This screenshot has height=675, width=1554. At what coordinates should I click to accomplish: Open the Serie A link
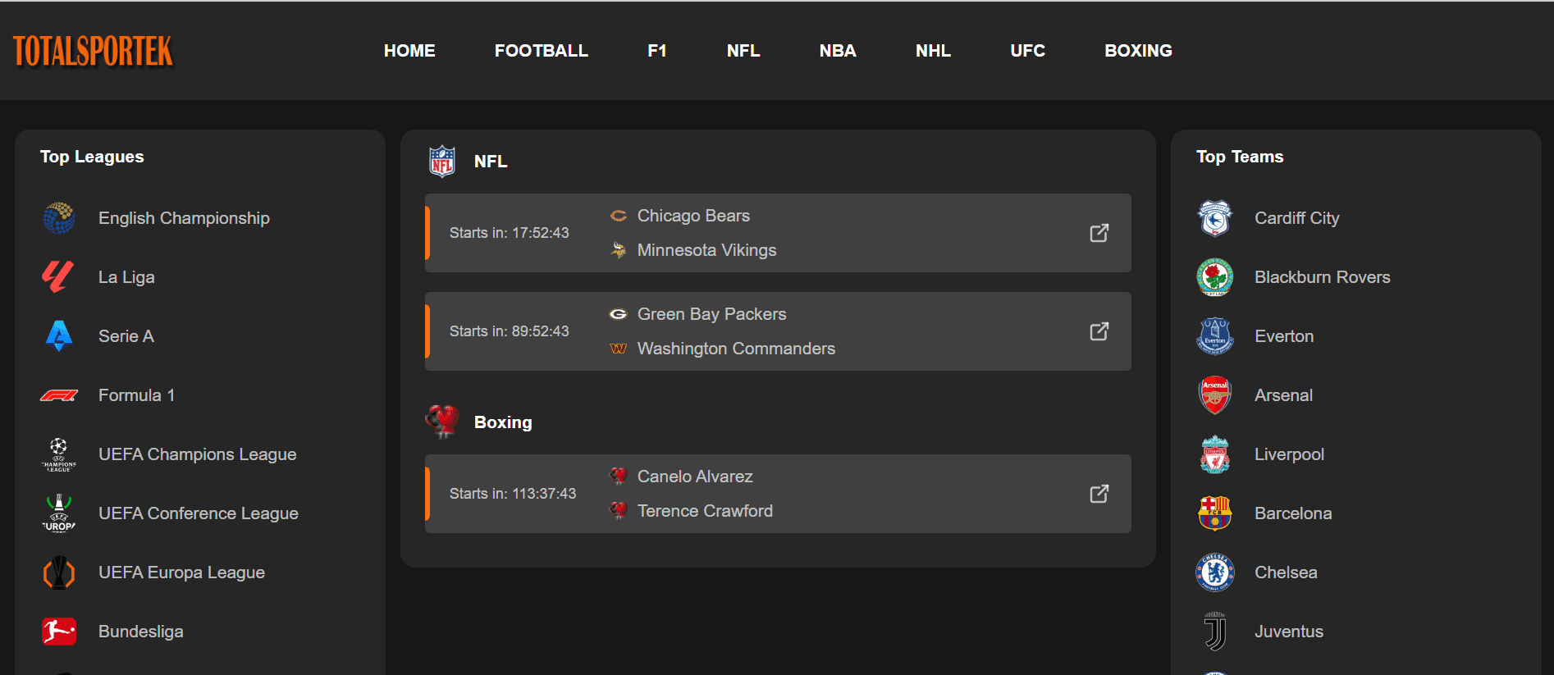pyautogui.click(x=126, y=336)
